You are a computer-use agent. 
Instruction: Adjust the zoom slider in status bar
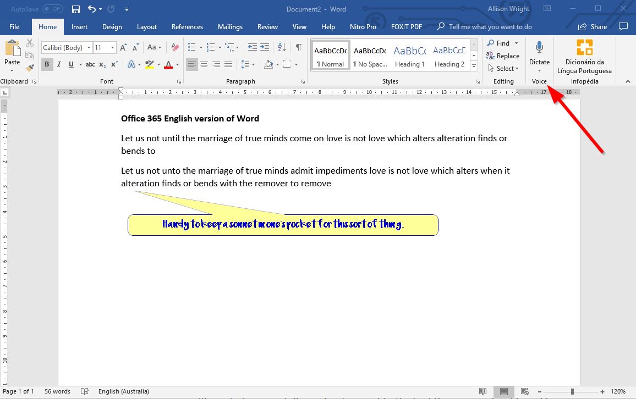(x=572, y=391)
